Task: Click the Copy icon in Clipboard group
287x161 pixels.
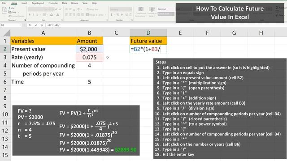Action: 10,12
